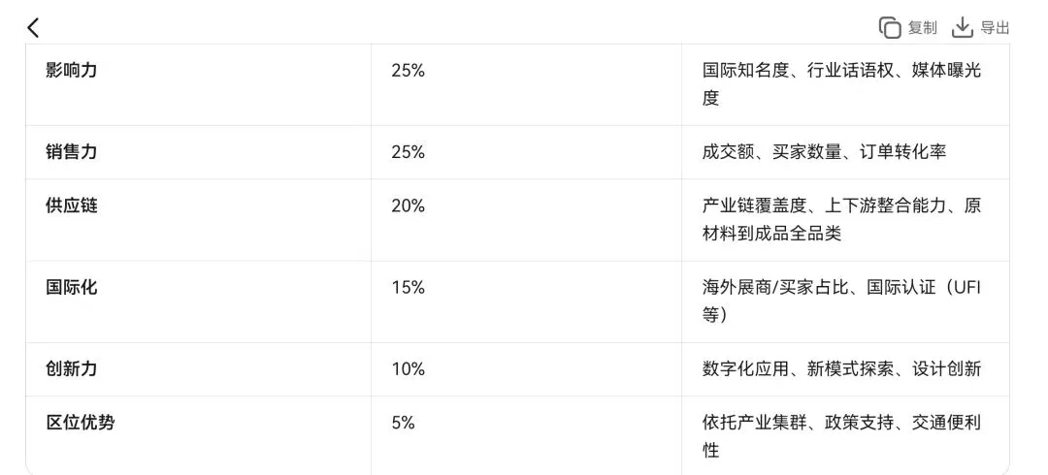Select the 国际化 row header cell
The height and width of the screenshot is (475, 1048).
[x=199, y=301]
